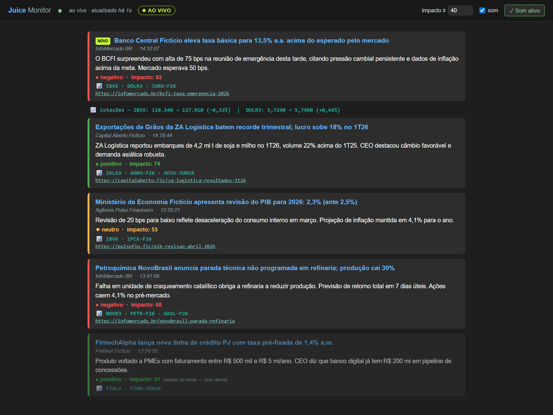Click source 'FinBeat Fictício' line
Image resolution: width=553 pixels, height=415 pixels.
(x=126, y=351)
